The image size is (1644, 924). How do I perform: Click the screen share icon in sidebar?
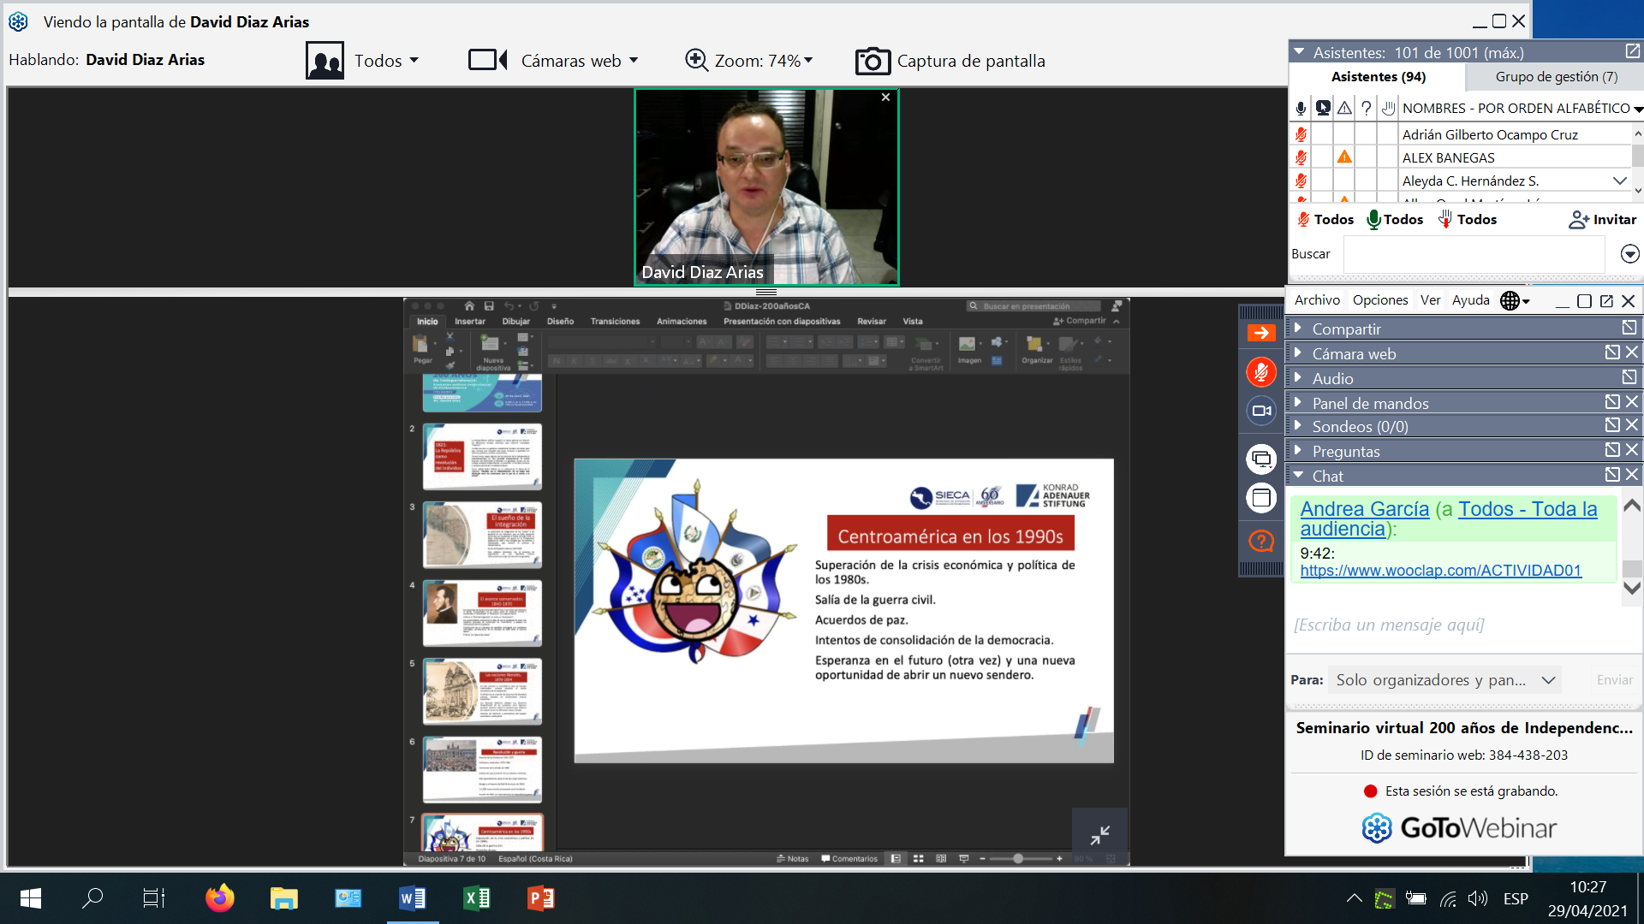pyautogui.click(x=1260, y=459)
